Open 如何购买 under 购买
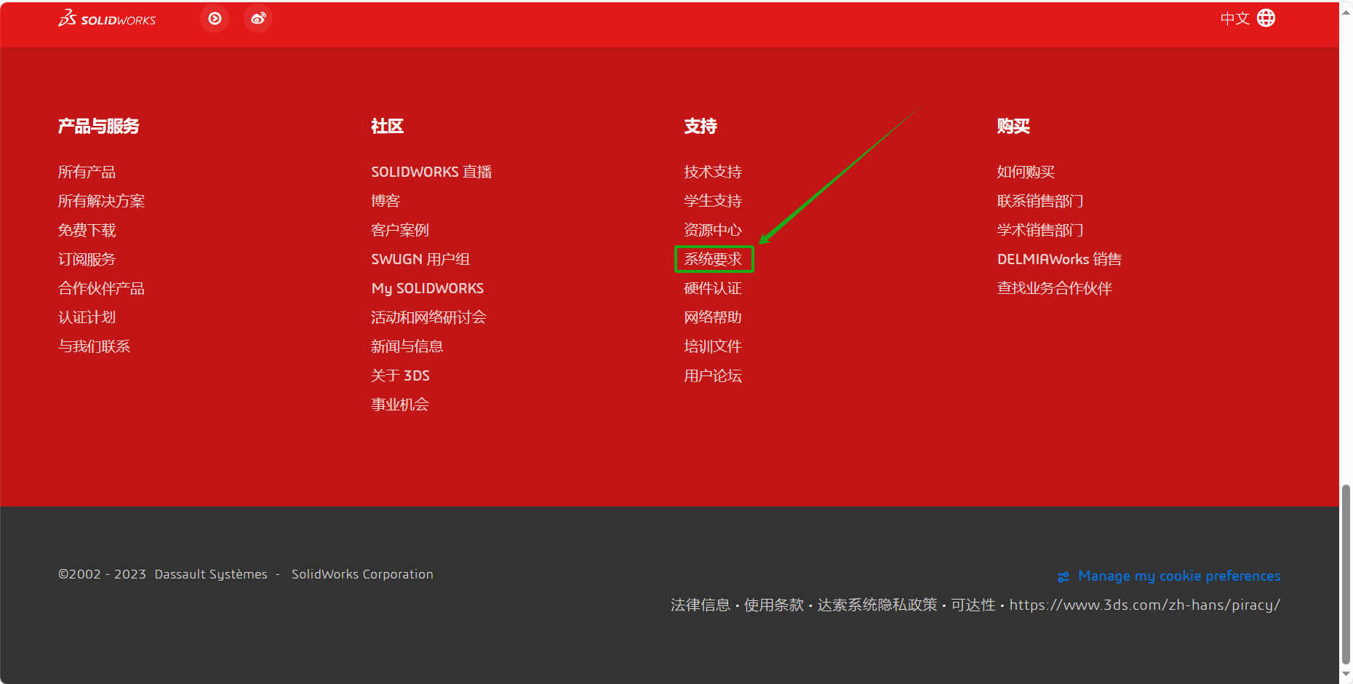1353x684 pixels. [1026, 172]
